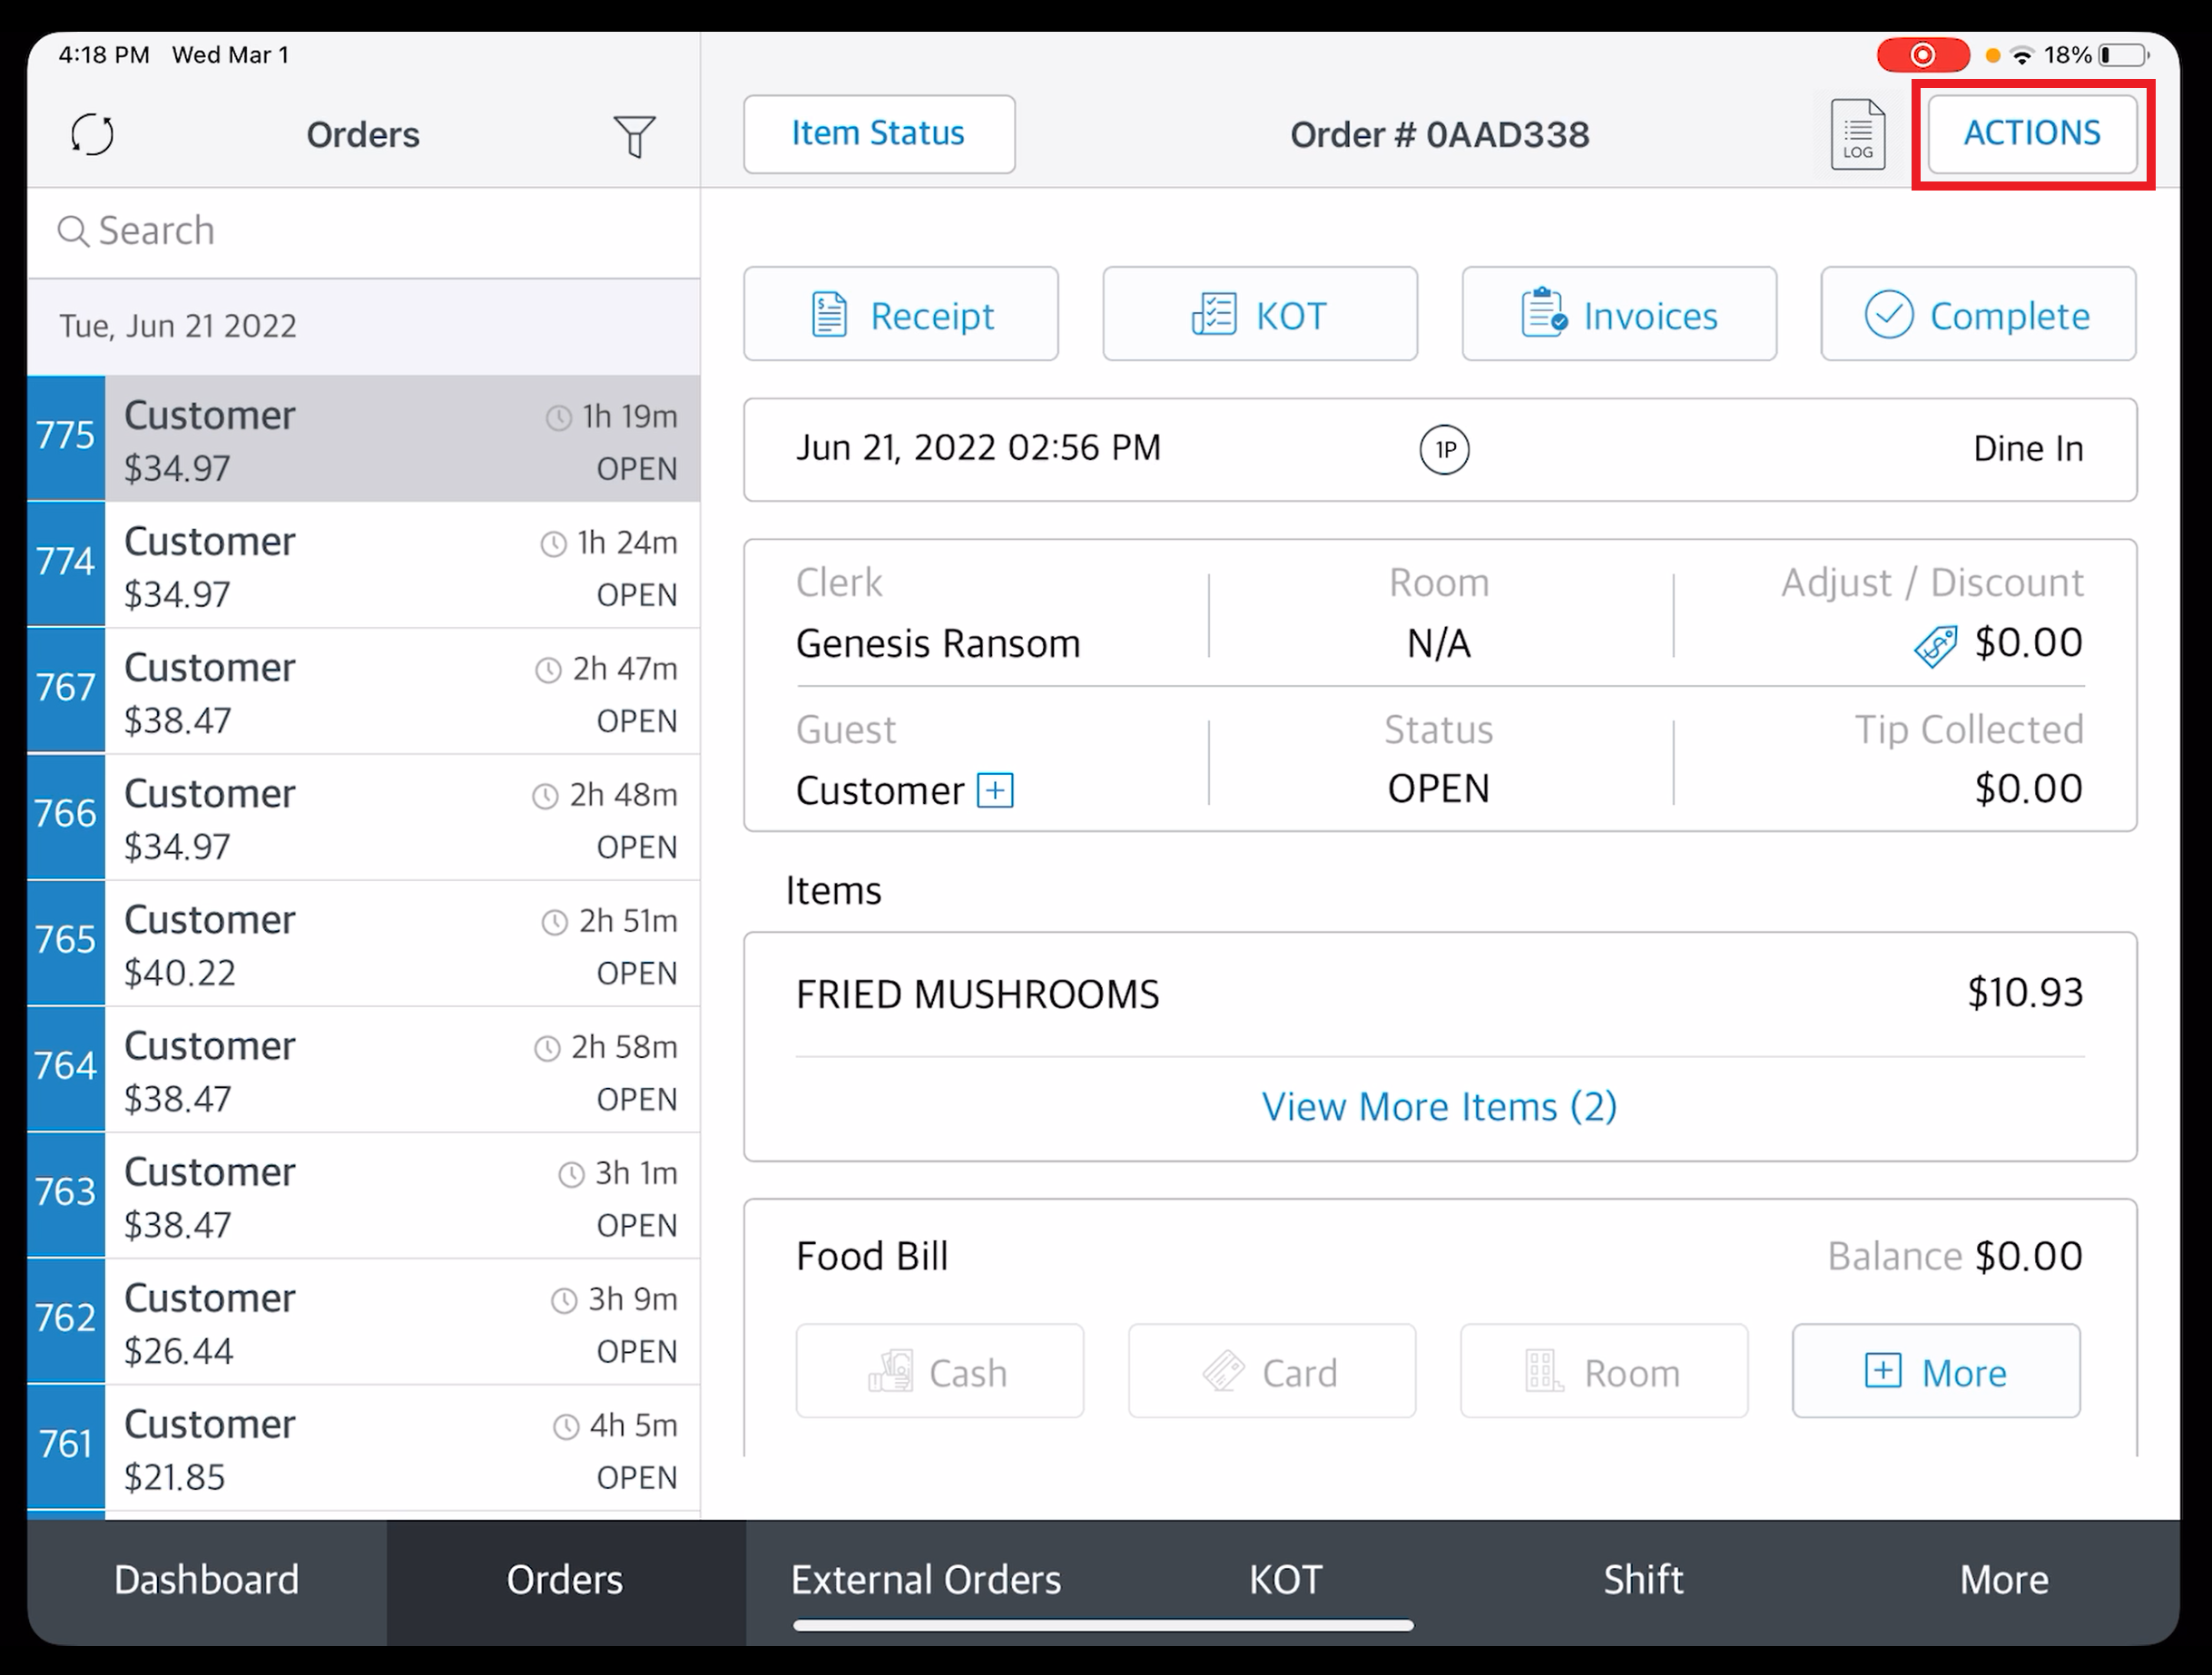
Task: Open More payment options
Action: pyautogui.click(x=1935, y=1371)
